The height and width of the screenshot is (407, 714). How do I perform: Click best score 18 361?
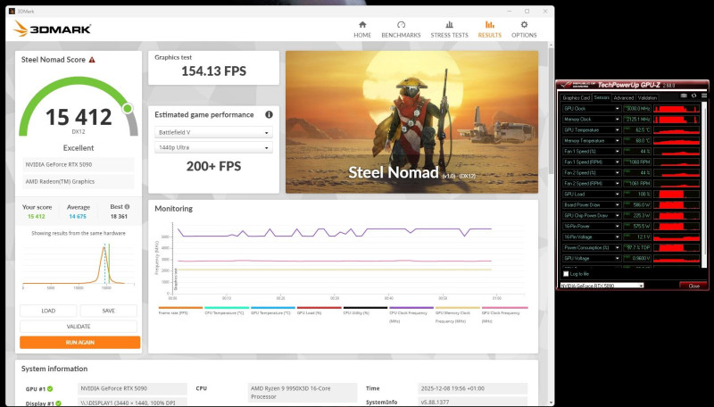[x=119, y=217]
